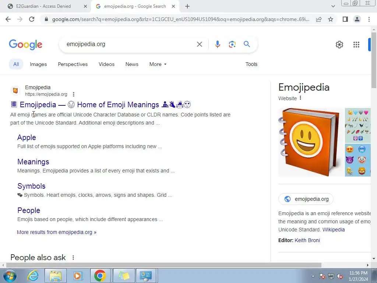Open Google search settings gear
377x283 pixels.
(x=339, y=45)
